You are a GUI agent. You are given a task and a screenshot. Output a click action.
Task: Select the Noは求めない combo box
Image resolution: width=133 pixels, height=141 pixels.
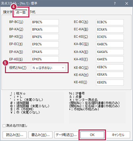click(48, 68)
